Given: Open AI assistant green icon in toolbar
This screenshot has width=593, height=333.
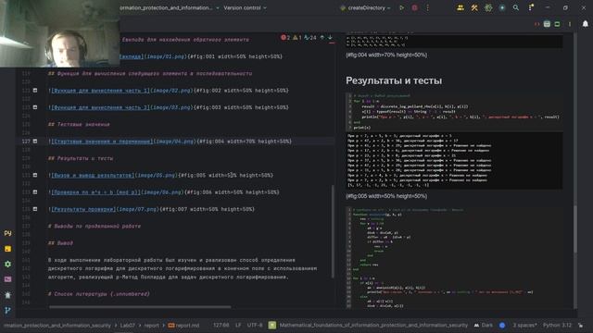Looking at the screenshot, I should tap(488, 7).
